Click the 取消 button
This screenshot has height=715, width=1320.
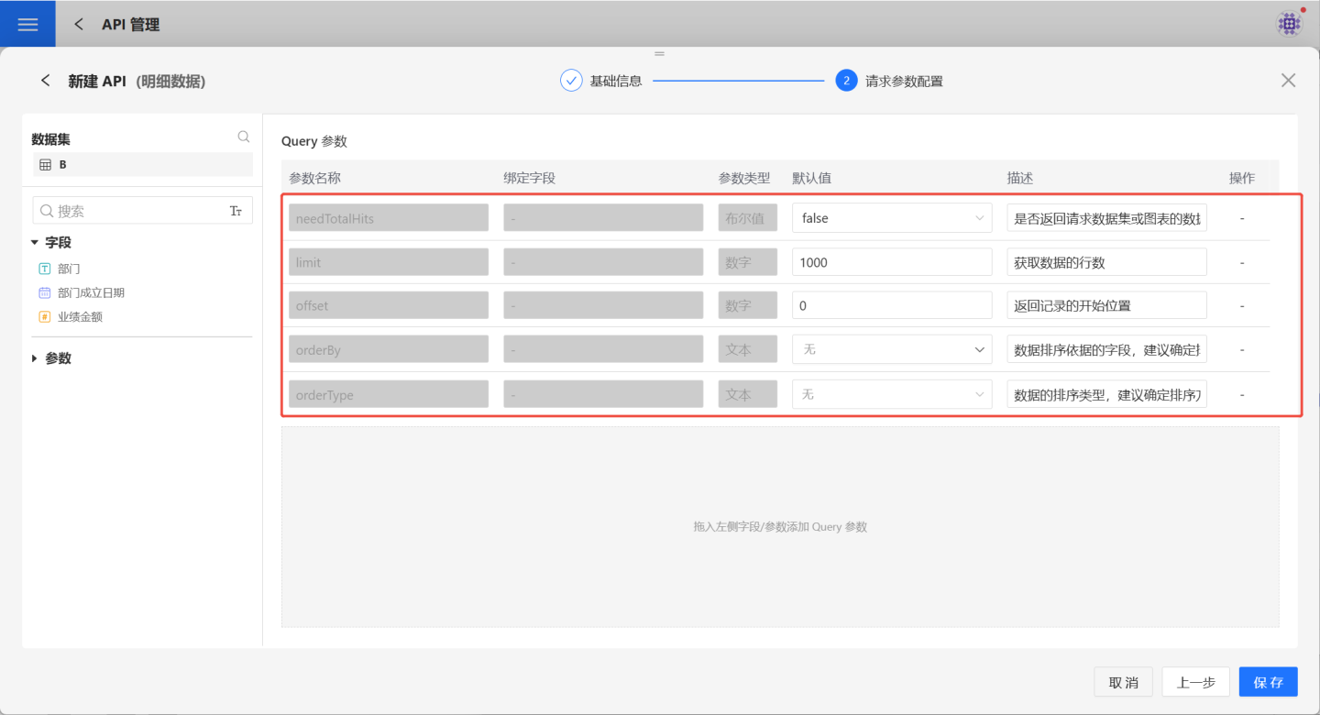coord(1123,682)
